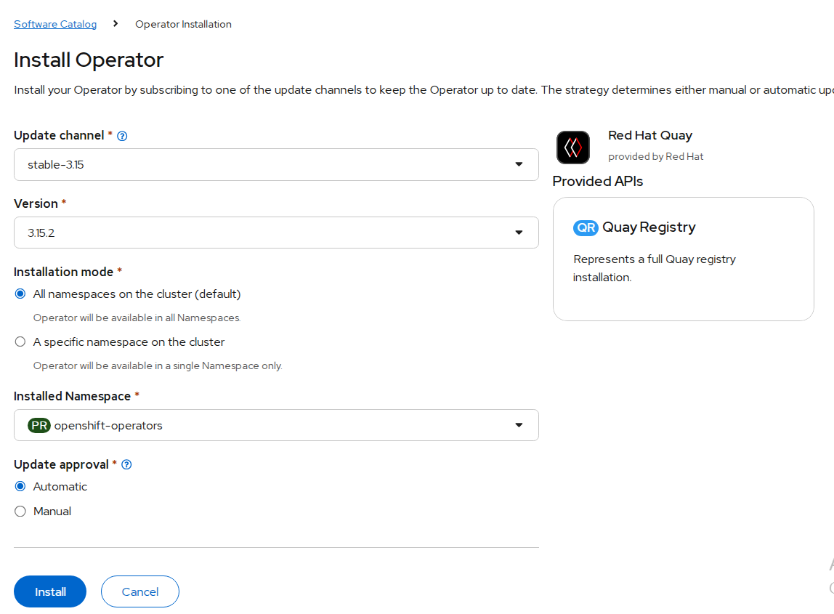Select All namespaces on the cluster option
The image size is (834, 614).
[20, 294]
